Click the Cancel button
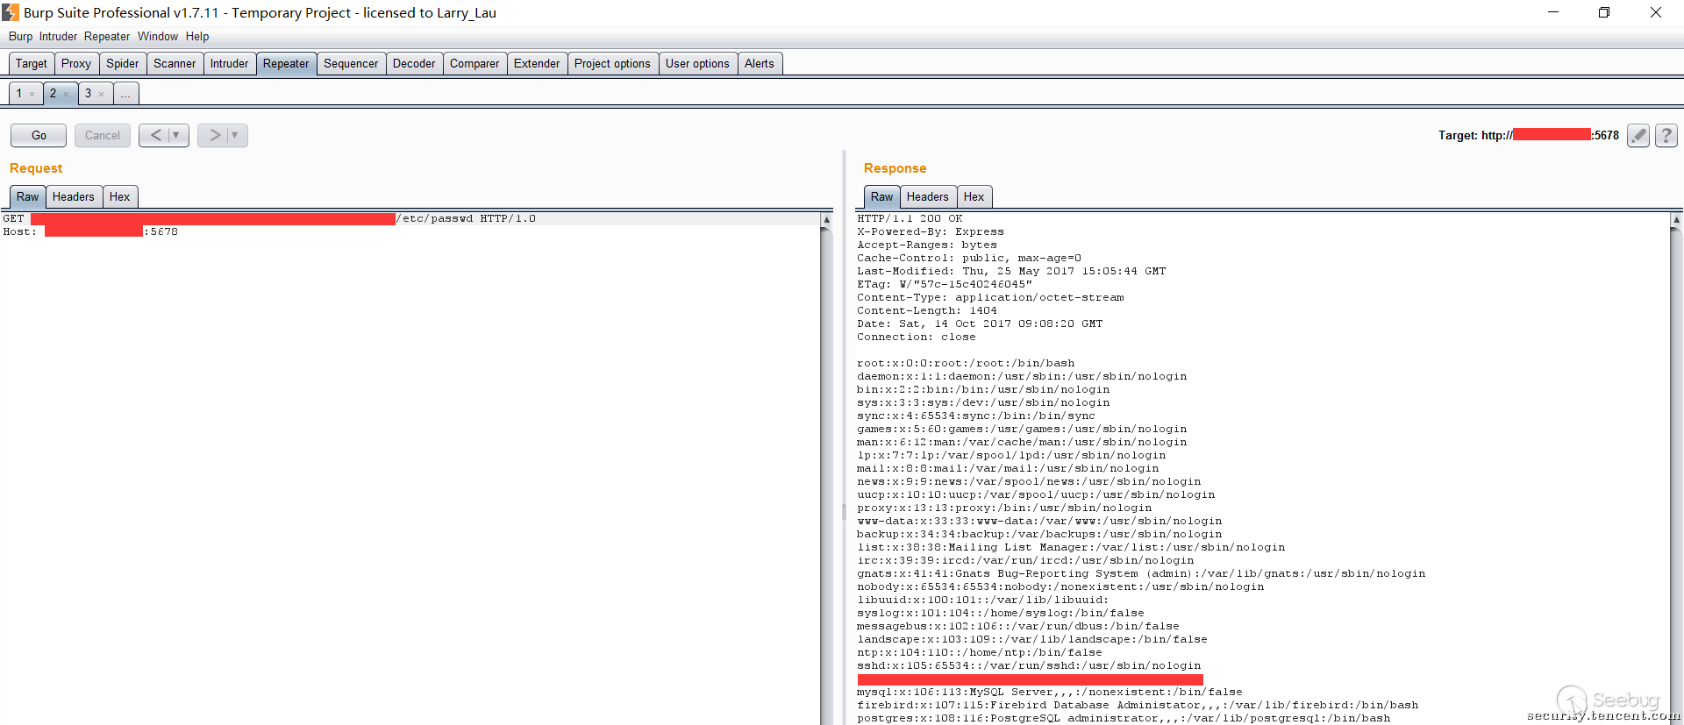 point(103,135)
